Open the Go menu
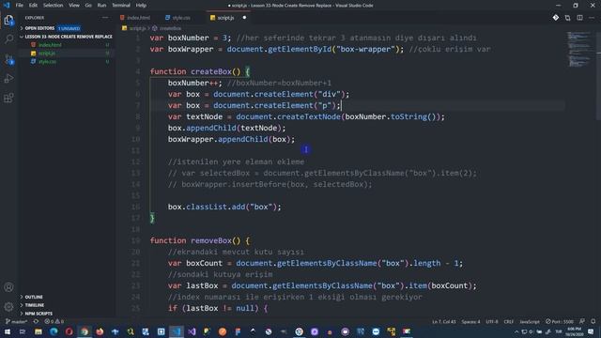Screen dimensions: 601x338 88,6
